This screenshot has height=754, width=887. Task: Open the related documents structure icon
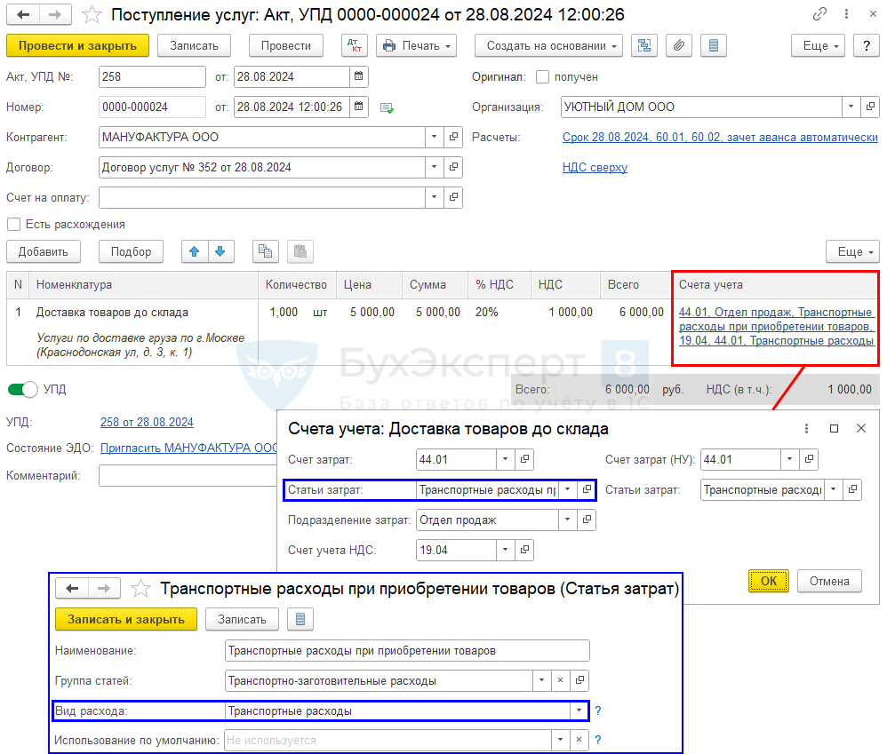644,46
